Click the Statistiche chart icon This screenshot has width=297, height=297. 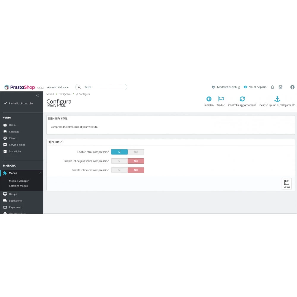[5, 151]
